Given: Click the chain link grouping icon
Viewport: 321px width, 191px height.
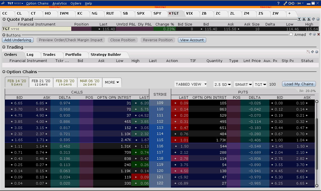Looking at the screenshot, I should pyautogui.click(x=292, y=3).
